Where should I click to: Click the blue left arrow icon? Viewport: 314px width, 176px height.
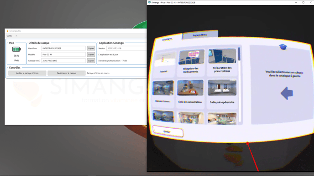[x=287, y=93]
